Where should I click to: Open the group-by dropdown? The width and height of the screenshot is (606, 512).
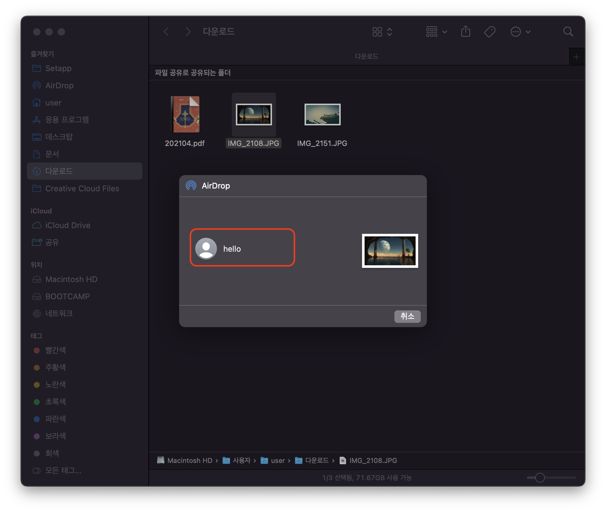coord(436,32)
